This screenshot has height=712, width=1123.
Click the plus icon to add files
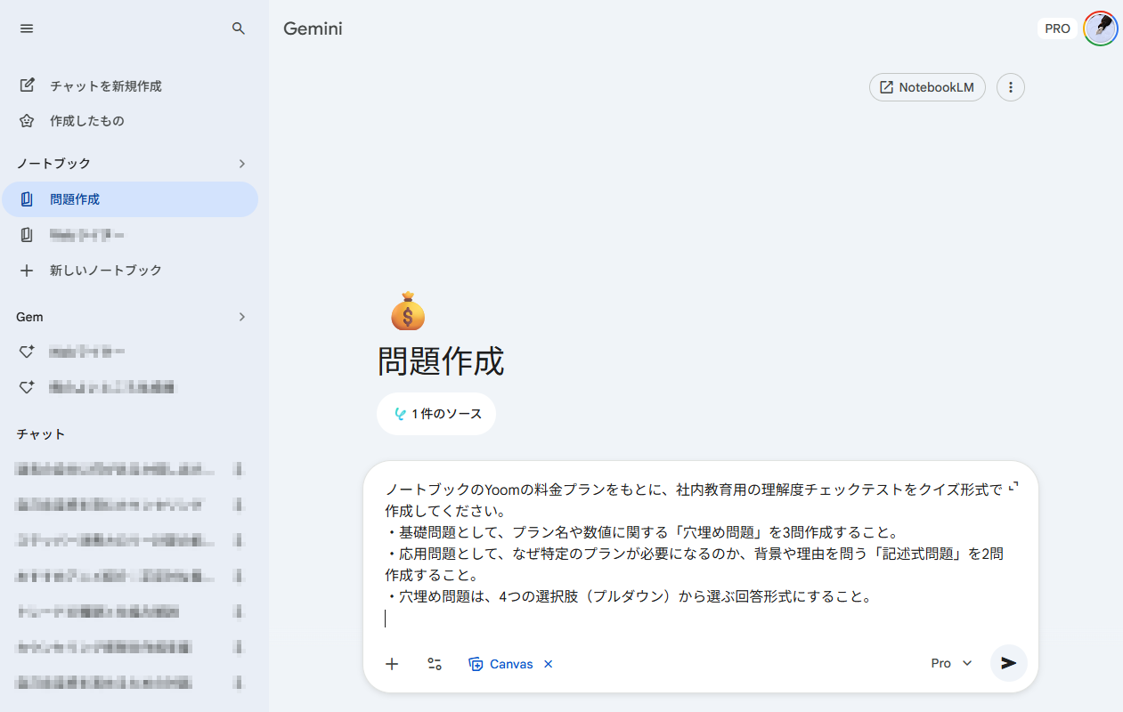pos(392,664)
